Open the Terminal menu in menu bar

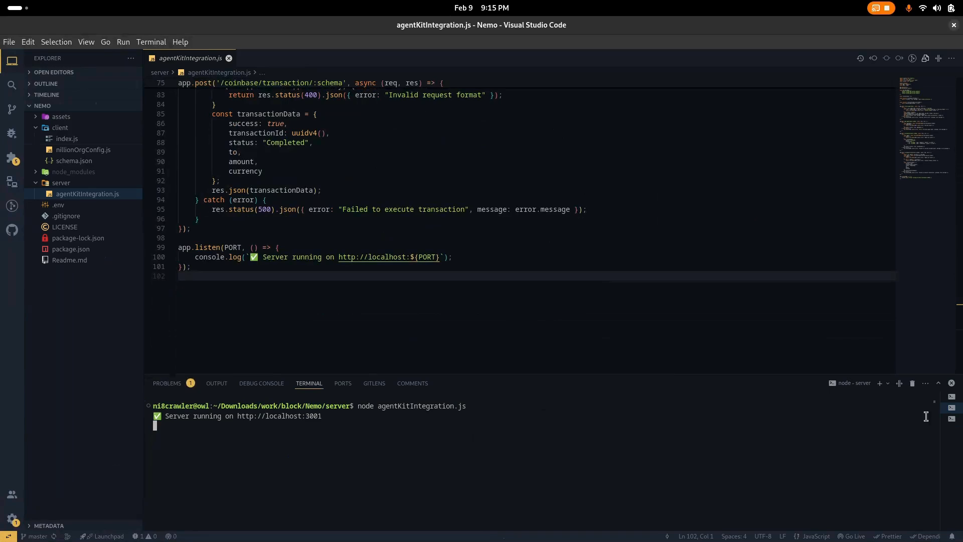click(x=151, y=42)
